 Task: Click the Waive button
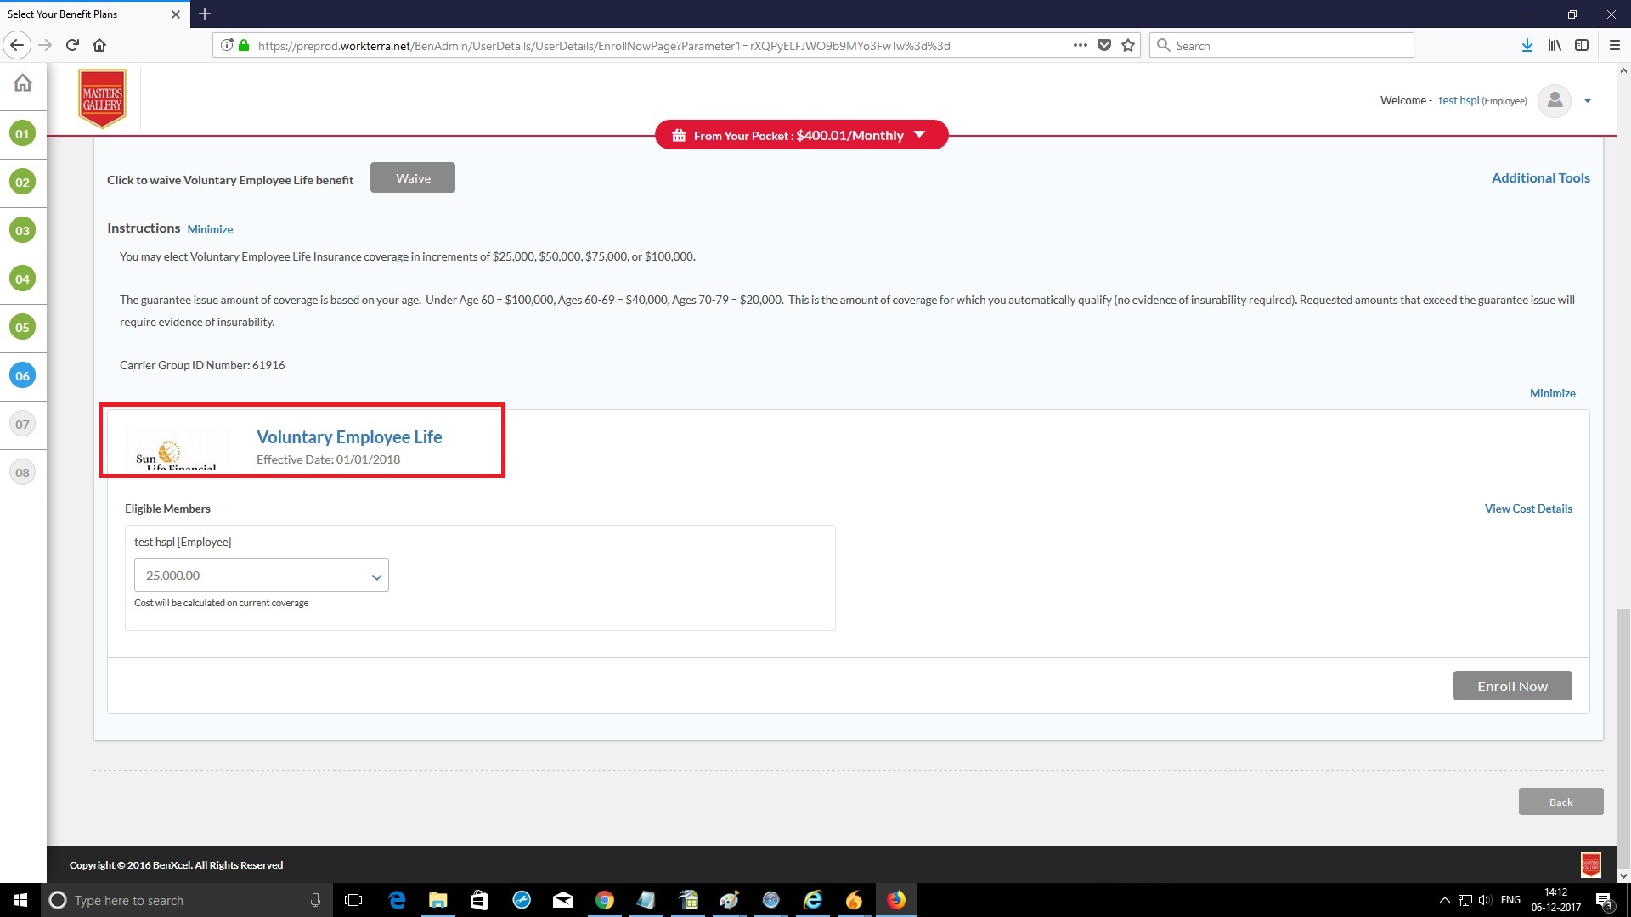pos(413,178)
